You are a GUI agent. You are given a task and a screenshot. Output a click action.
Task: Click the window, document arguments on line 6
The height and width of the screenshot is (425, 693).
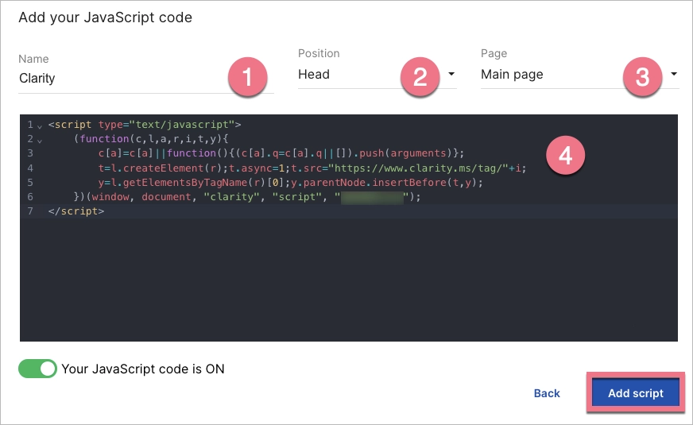[x=141, y=197]
